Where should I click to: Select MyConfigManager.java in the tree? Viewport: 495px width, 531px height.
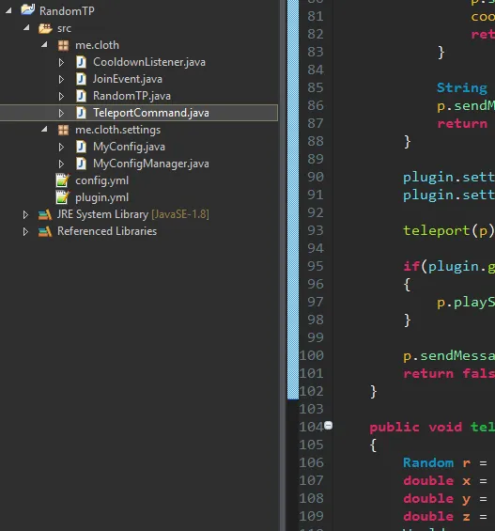pyautogui.click(x=151, y=164)
